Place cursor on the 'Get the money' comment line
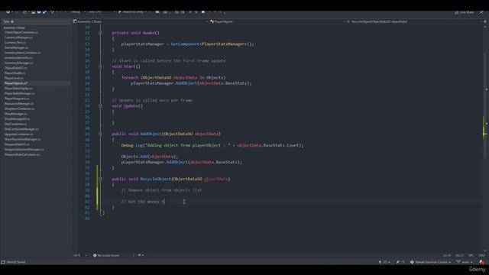 143,202
